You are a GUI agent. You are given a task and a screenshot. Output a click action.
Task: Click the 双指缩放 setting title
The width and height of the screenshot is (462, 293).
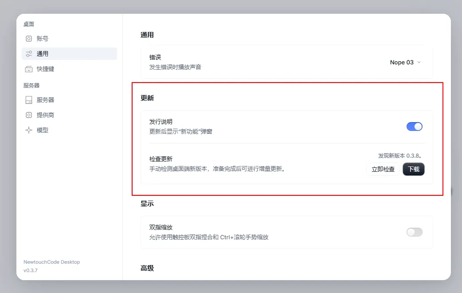click(161, 227)
